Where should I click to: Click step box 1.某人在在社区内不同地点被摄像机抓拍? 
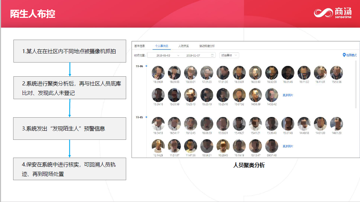click(70, 51)
